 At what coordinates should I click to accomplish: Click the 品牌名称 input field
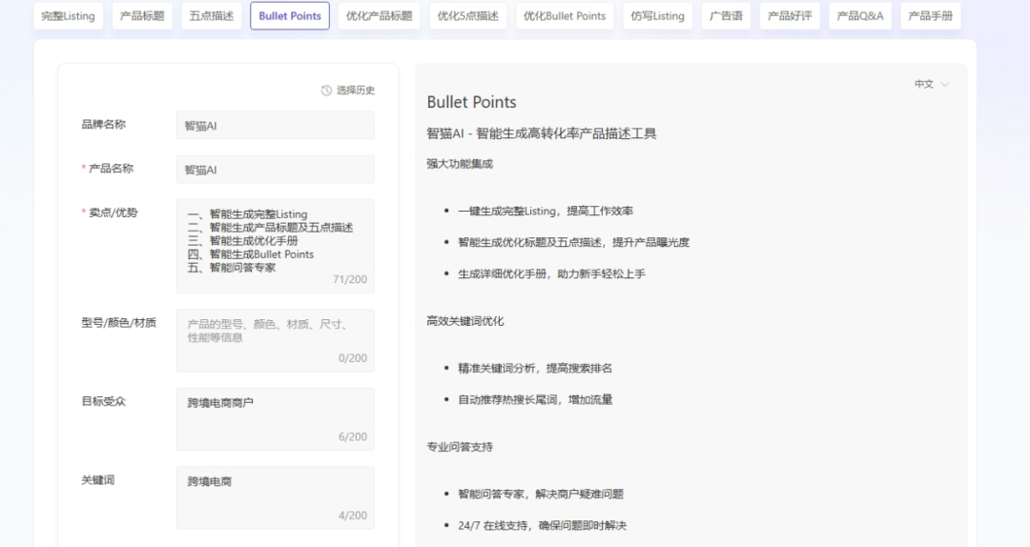coord(276,126)
